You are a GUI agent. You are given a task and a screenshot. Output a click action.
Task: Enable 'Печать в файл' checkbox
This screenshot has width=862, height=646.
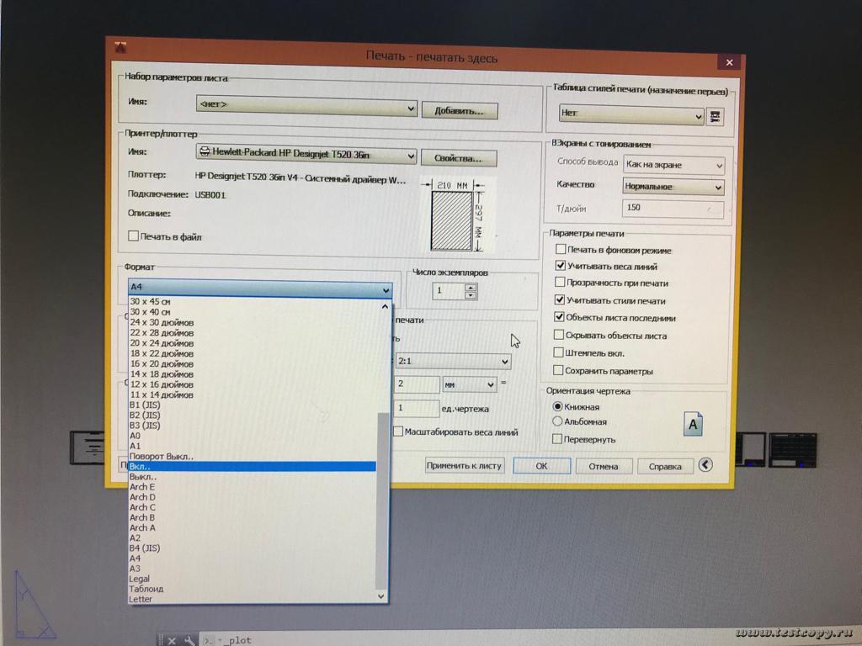point(133,236)
